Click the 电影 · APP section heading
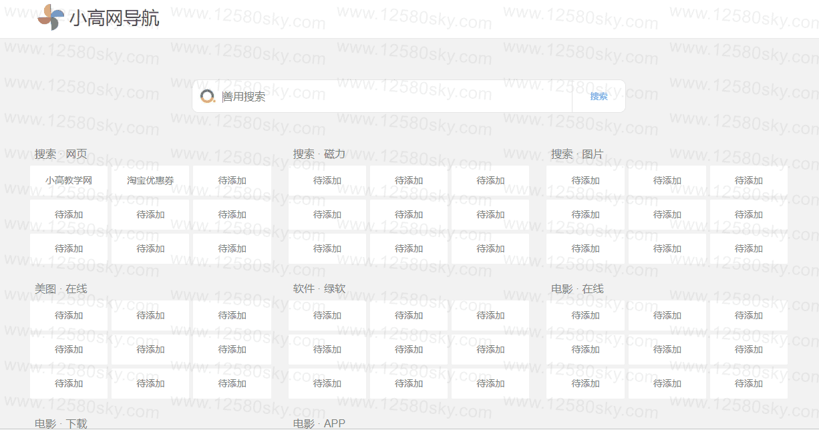Screen dimensions: 819x430 (x=319, y=423)
